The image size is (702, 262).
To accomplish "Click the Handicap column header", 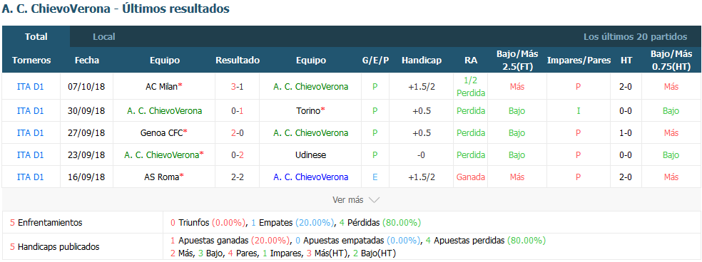I will 422,61.
